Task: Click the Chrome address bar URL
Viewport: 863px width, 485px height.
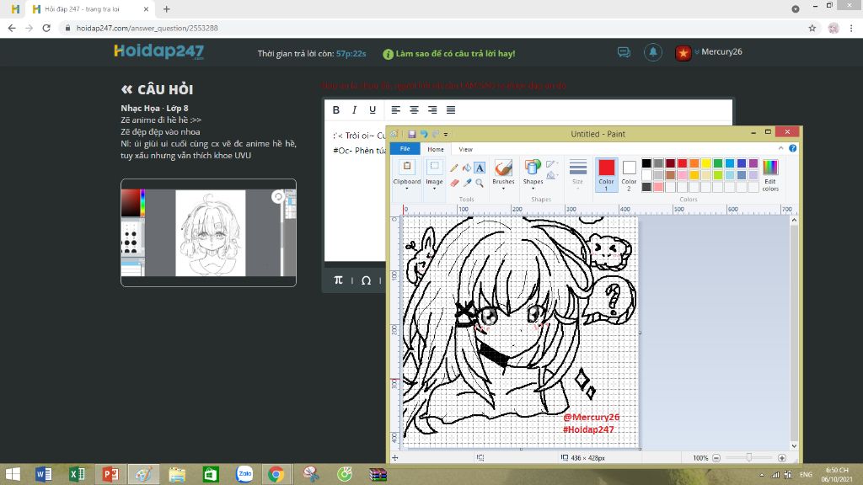Action: (x=147, y=28)
